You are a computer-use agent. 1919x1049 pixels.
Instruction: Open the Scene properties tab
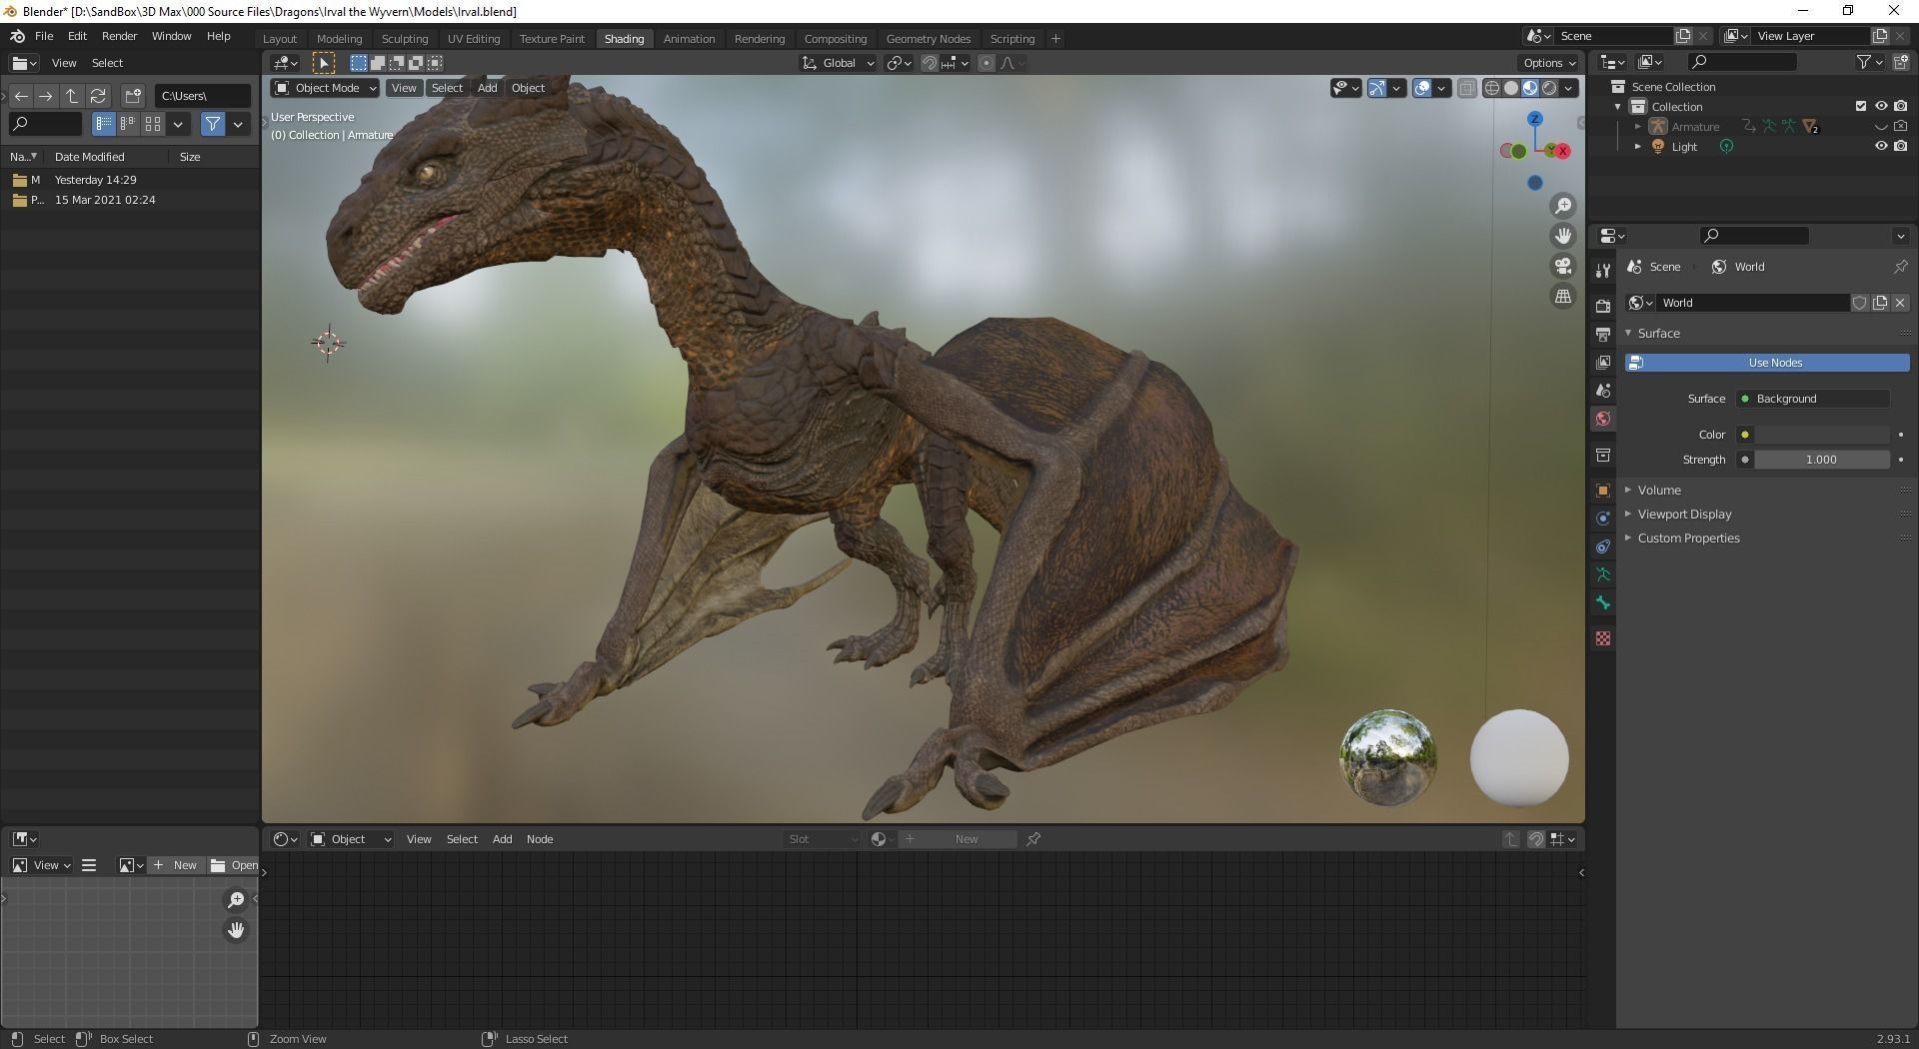(1603, 391)
